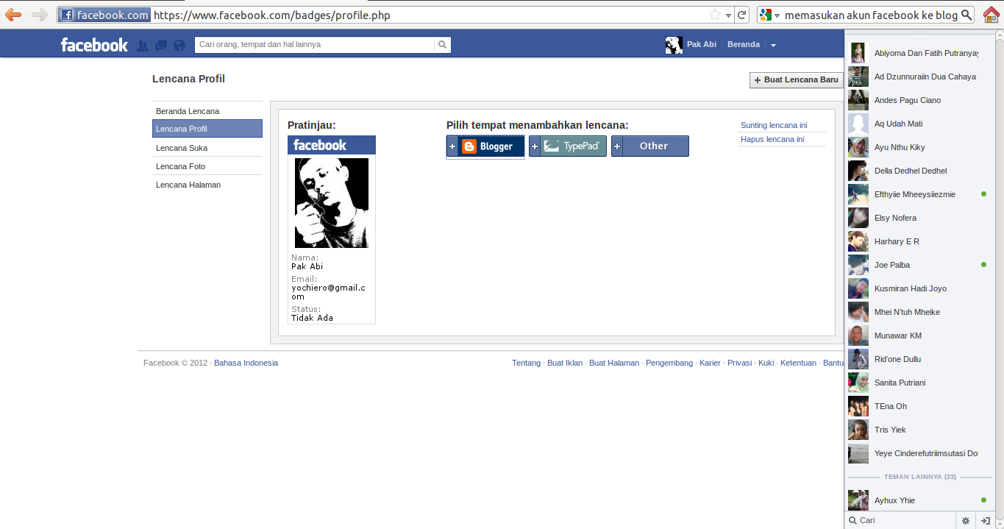Chat with Kusmiran Hadi Joyo
The height and width of the screenshot is (529, 1004).
click(918, 288)
